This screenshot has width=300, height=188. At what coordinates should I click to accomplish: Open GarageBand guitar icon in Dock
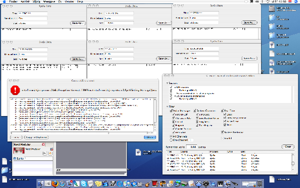148,183
